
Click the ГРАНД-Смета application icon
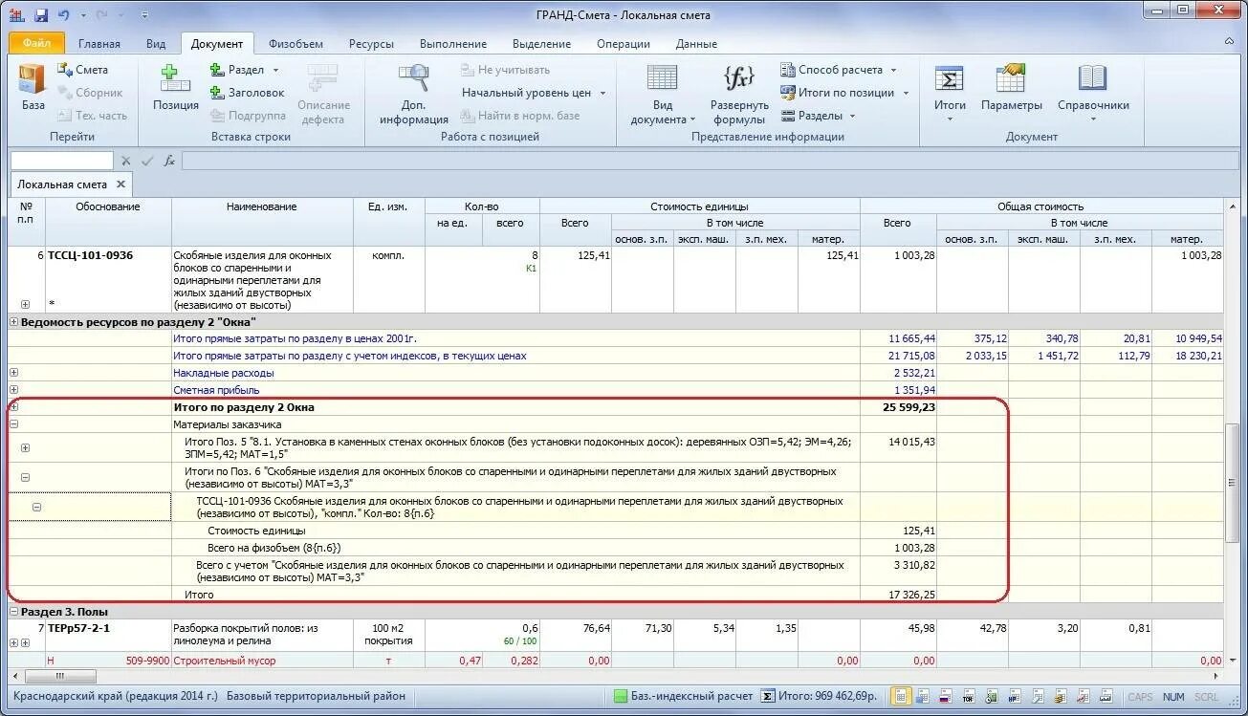point(17,15)
